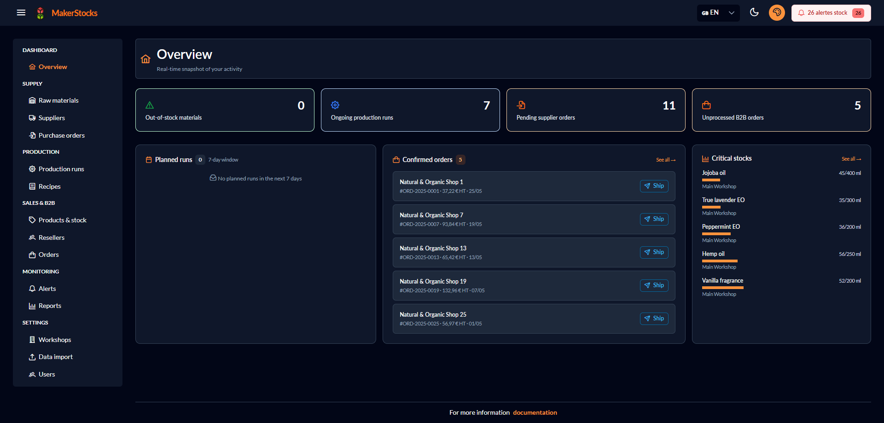The image size is (884, 423).
Task: Click the Recipes list icon
Action: [32, 186]
